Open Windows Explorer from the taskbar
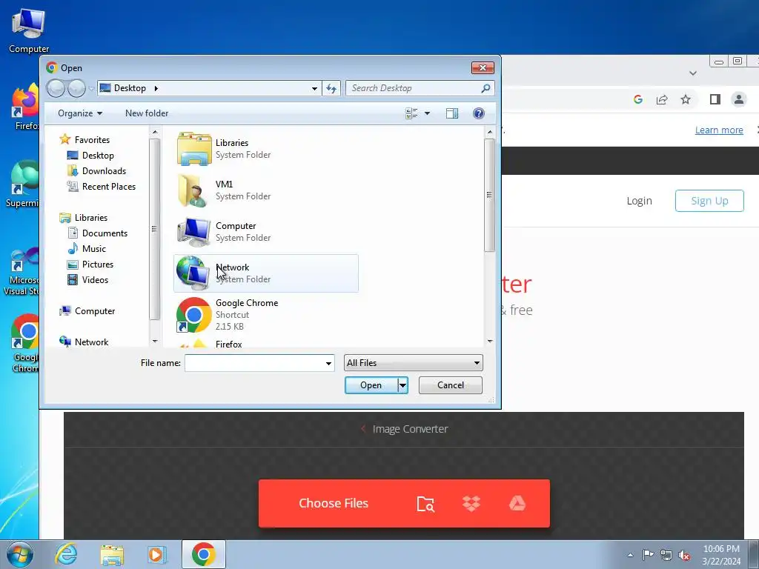Image resolution: width=759 pixels, height=569 pixels. [112, 555]
